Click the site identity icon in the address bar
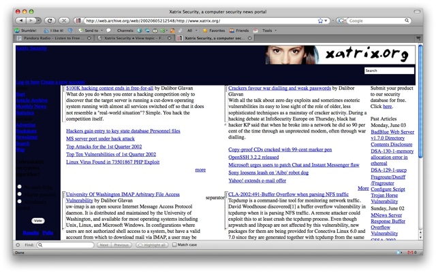436x273 pixels. click(79, 21)
